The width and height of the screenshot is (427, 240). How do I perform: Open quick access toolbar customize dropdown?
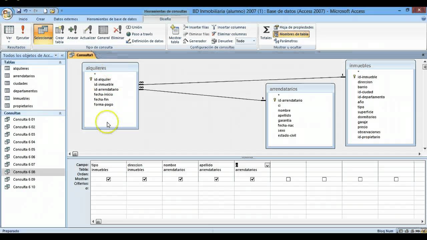click(62, 11)
